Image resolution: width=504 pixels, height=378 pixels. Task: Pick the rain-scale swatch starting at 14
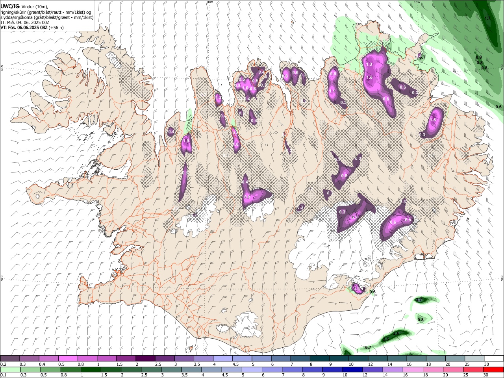coord(393,369)
